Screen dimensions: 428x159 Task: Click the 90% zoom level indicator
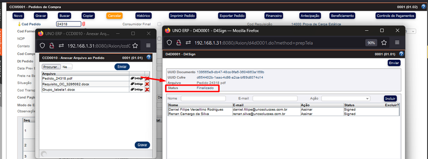371,43
